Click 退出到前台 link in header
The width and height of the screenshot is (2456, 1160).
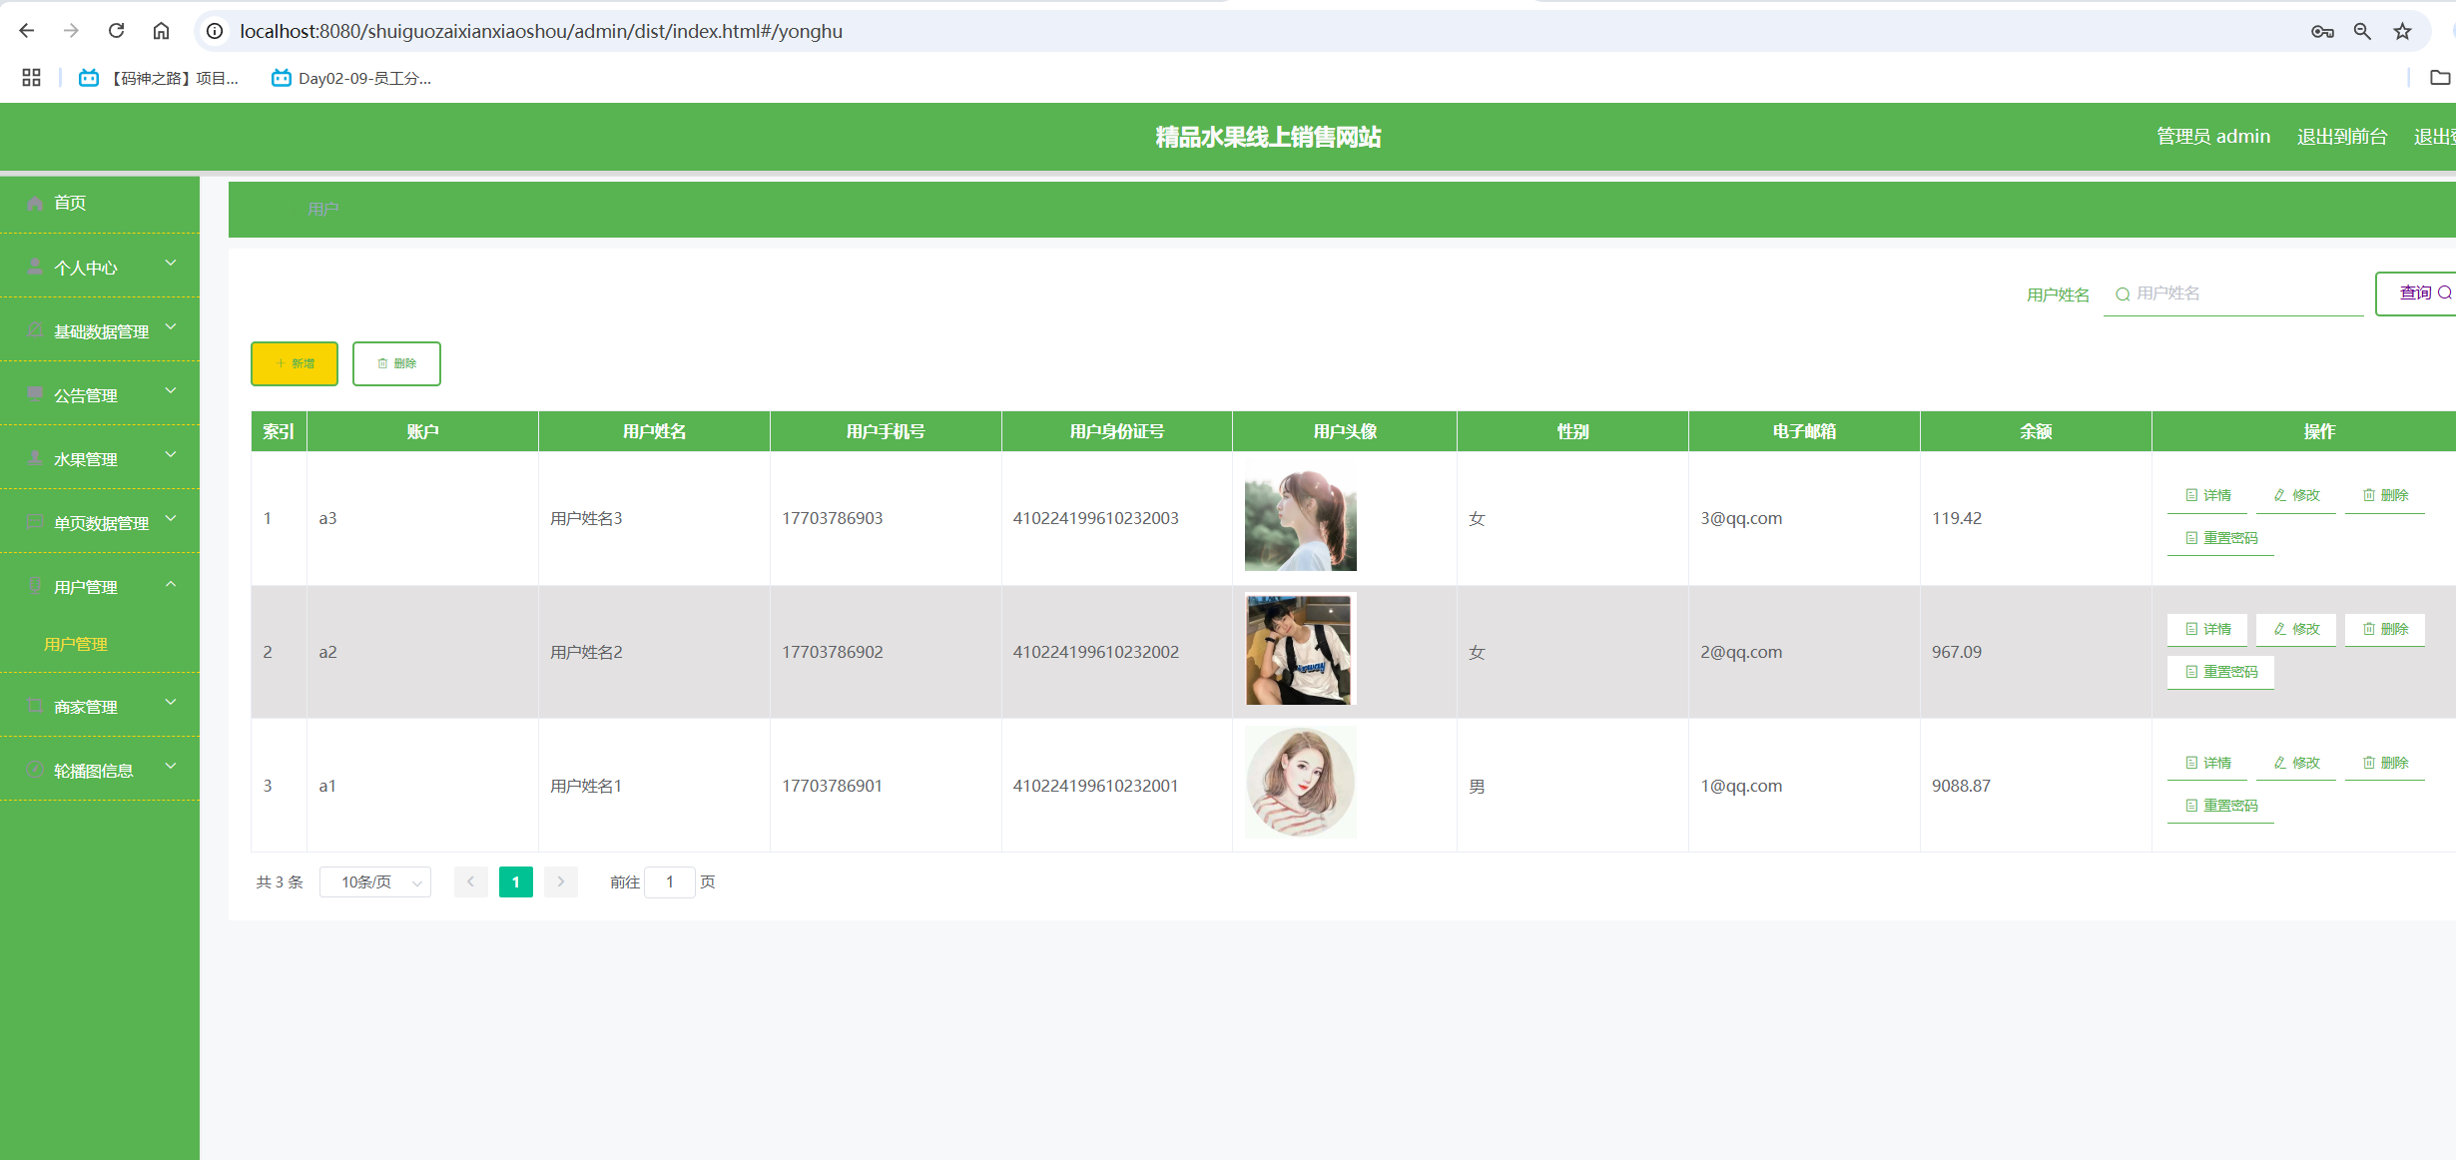[x=2341, y=137]
